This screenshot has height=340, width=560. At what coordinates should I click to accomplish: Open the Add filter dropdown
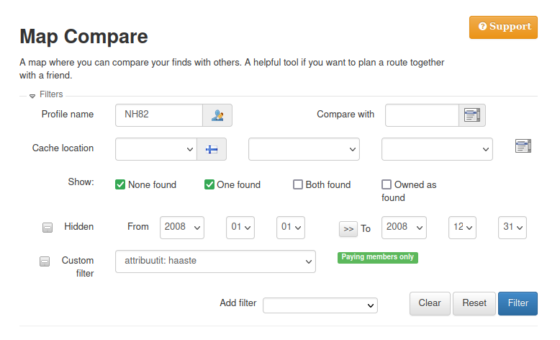click(320, 305)
